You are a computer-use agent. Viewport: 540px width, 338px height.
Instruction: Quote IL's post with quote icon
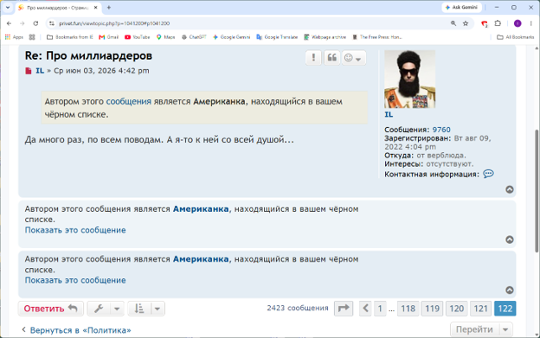pos(332,58)
